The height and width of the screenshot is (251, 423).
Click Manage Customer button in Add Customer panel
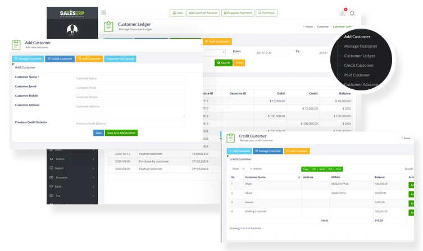point(28,59)
